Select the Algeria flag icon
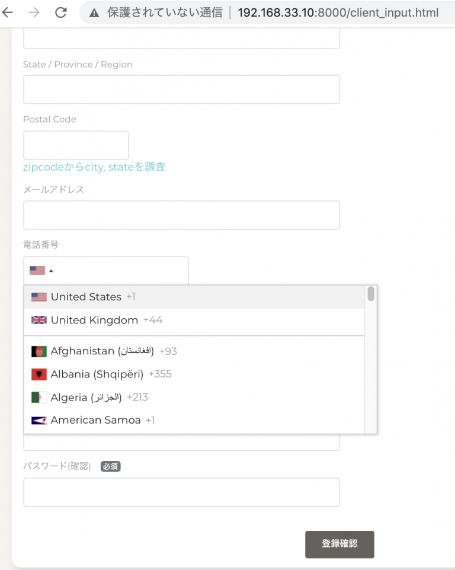Screen dimensions: 455x570 point(37,397)
